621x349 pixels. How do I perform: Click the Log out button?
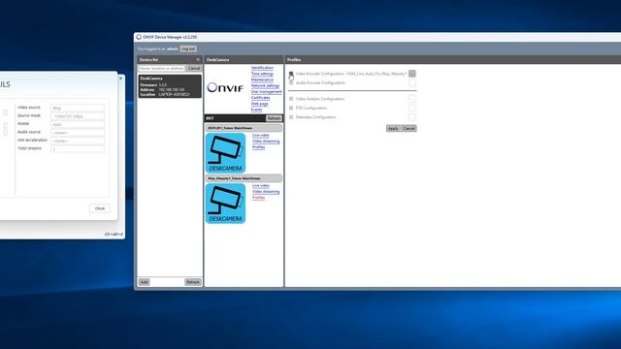(x=188, y=48)
